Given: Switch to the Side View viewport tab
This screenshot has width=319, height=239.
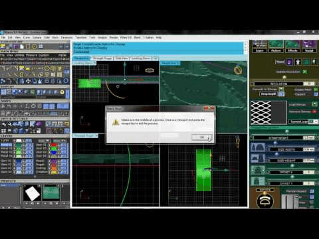Looking at the screenshot, I should (x=122, y=58).
